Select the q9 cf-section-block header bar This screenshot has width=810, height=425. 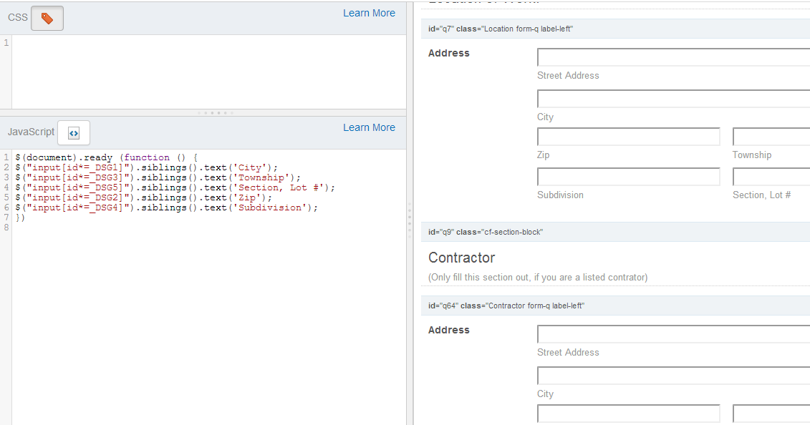point(614,232)
